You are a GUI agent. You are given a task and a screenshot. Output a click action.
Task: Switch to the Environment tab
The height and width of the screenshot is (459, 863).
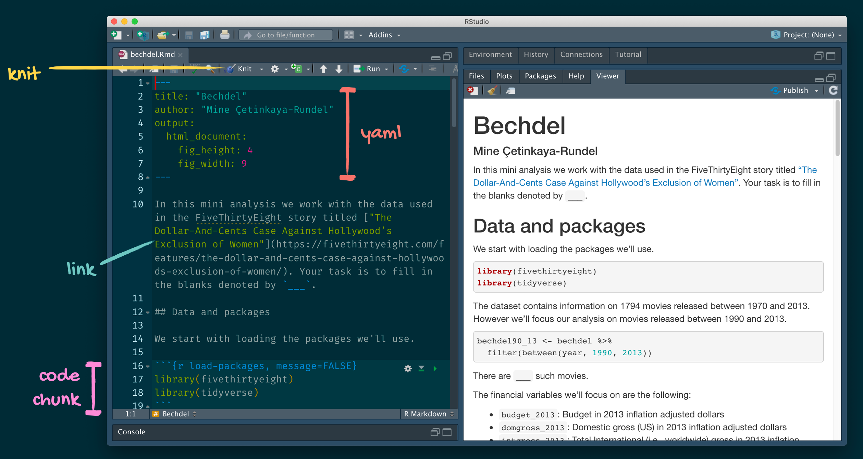click(x=490, y=54)
